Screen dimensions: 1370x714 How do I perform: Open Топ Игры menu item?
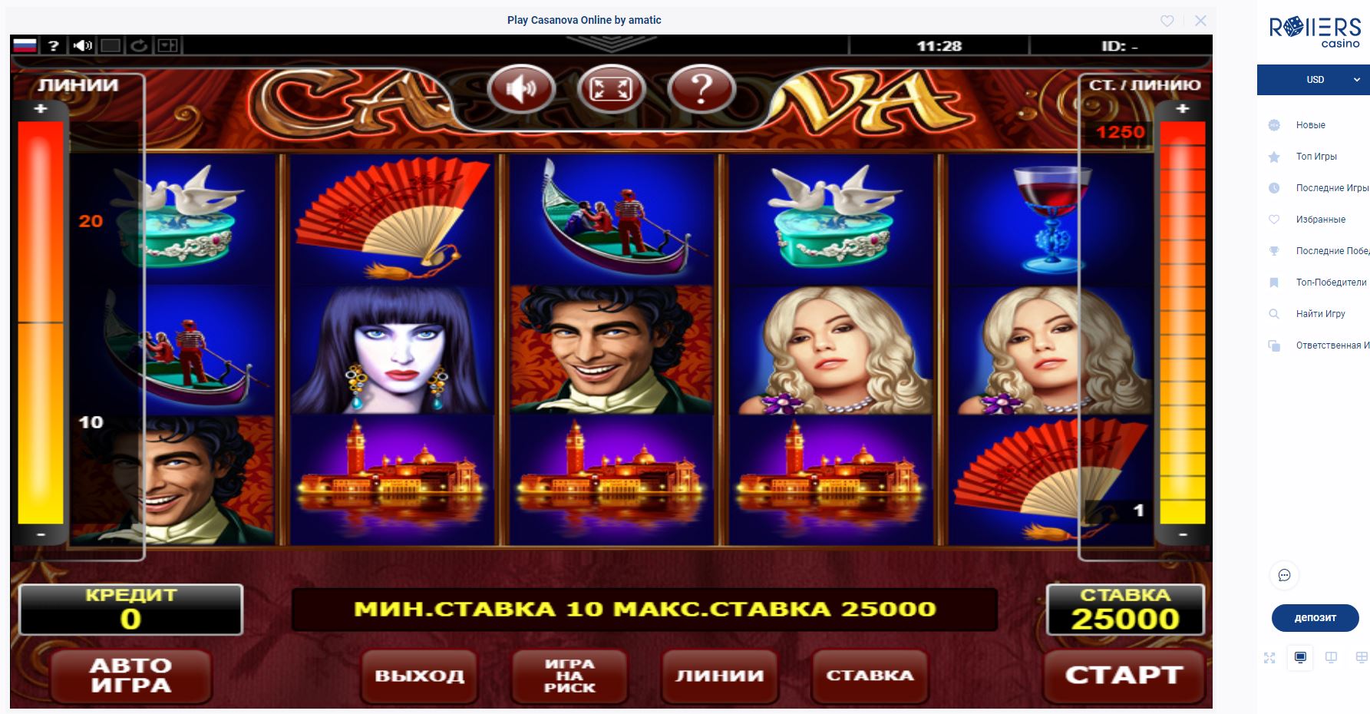[1316, 157]
